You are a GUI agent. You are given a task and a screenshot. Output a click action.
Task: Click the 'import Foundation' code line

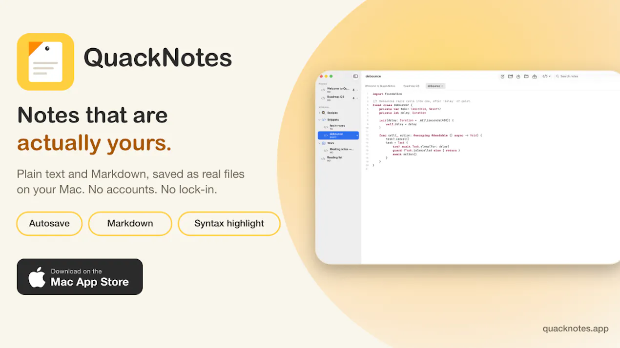(x=387, y=94)
